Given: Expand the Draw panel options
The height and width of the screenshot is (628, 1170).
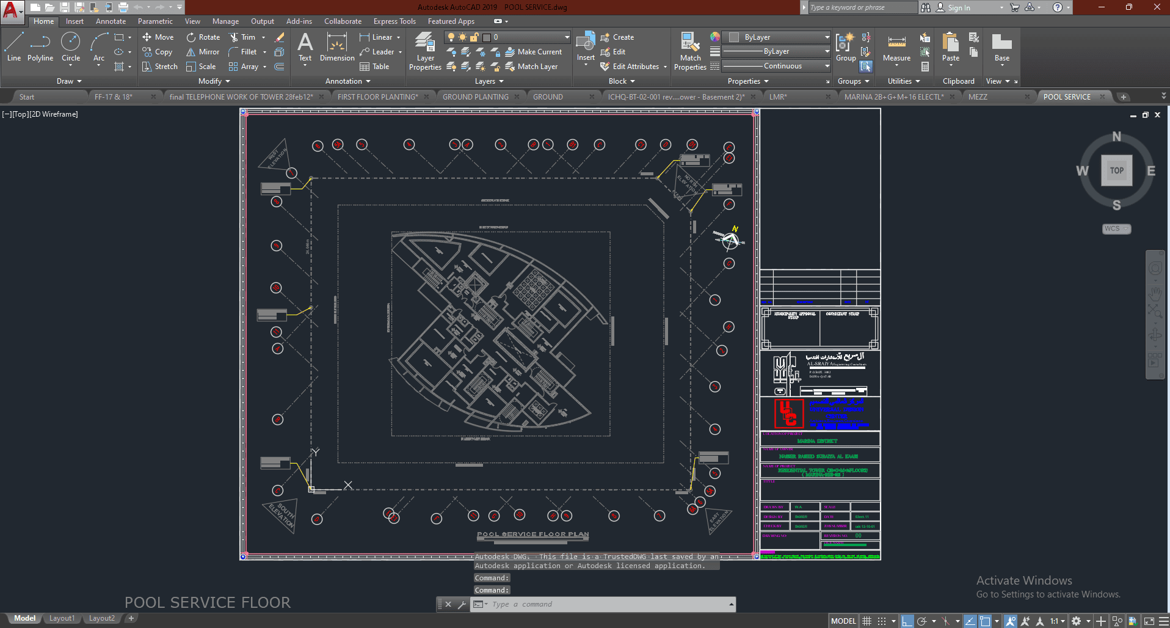Looking at the screenshot, I should point(69,81).
